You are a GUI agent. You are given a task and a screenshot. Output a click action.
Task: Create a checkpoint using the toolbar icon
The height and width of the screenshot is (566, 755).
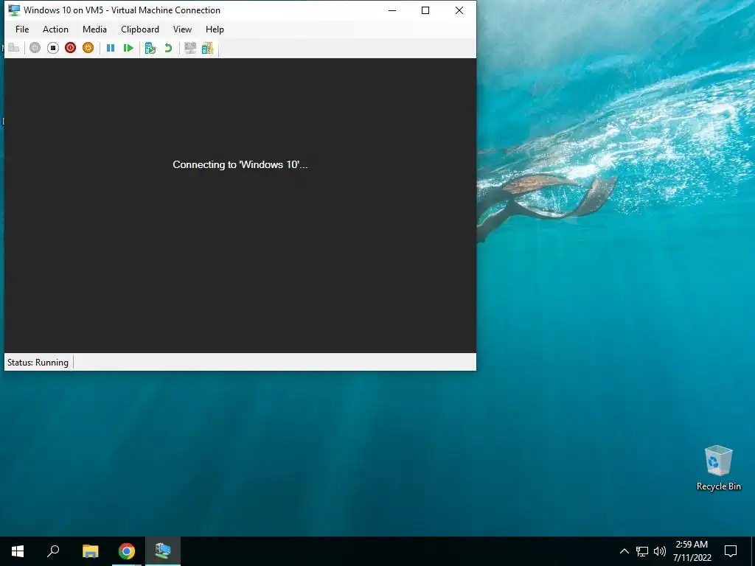pos(150,48)
